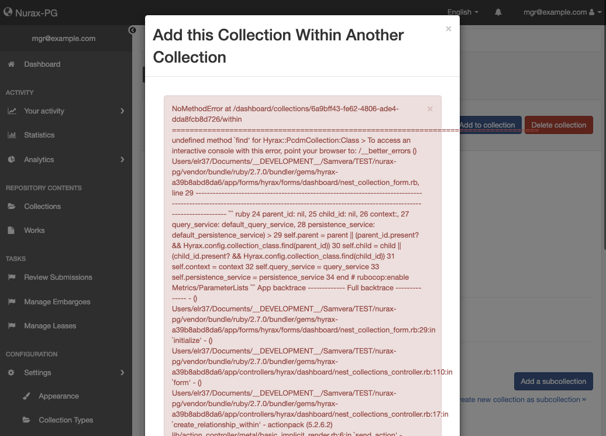Click the Dashboard home icon

(12, 63)
